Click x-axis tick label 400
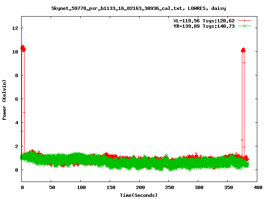 258,187
